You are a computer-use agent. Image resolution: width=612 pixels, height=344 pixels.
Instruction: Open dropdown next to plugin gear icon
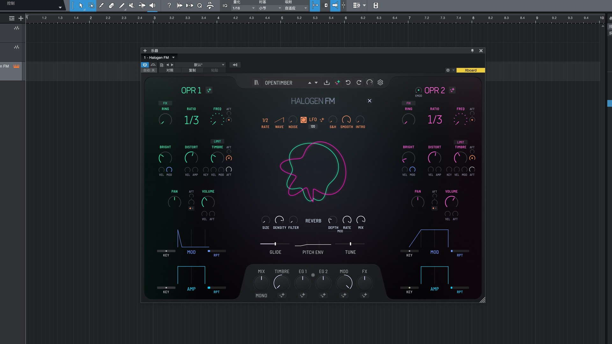tap(453, 70)
